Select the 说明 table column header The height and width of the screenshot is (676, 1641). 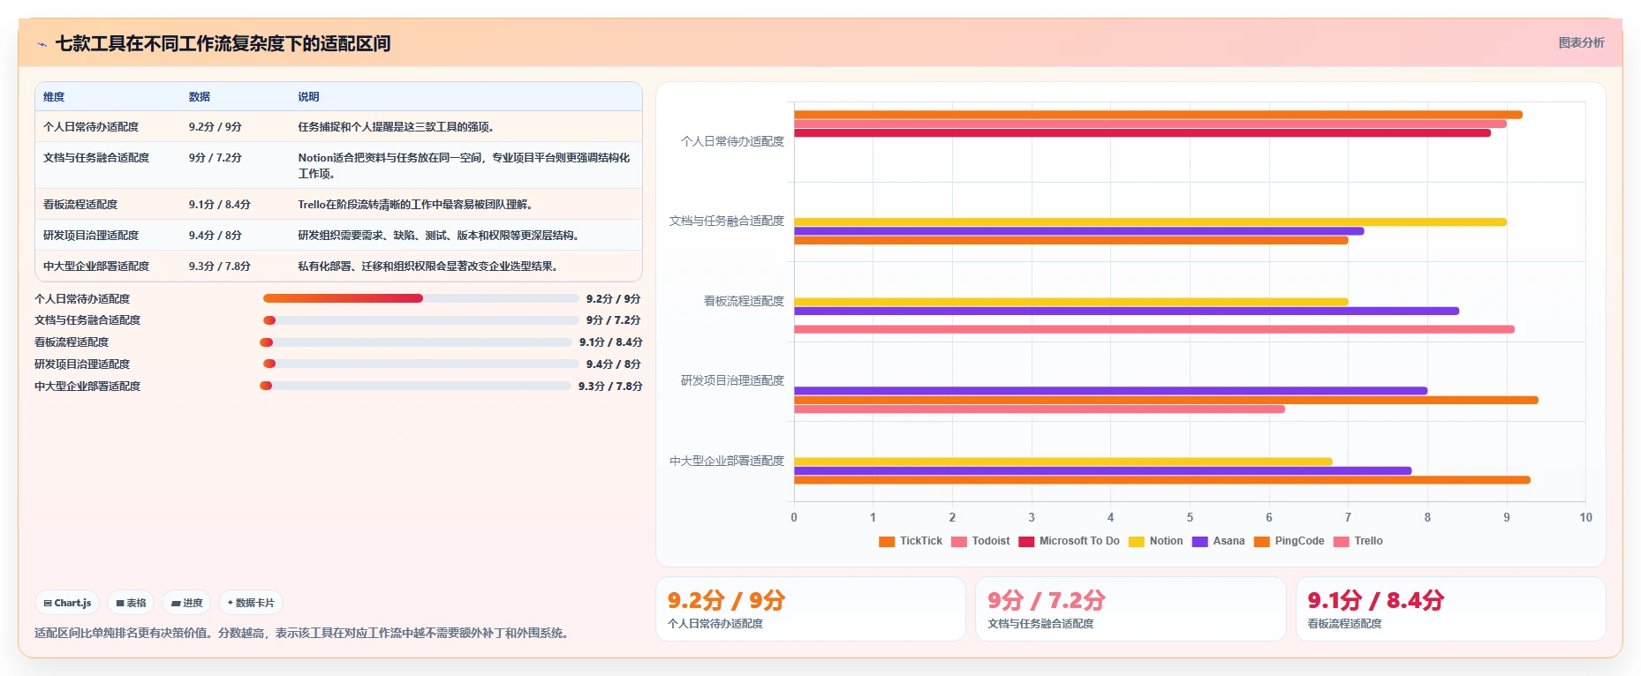308,97
